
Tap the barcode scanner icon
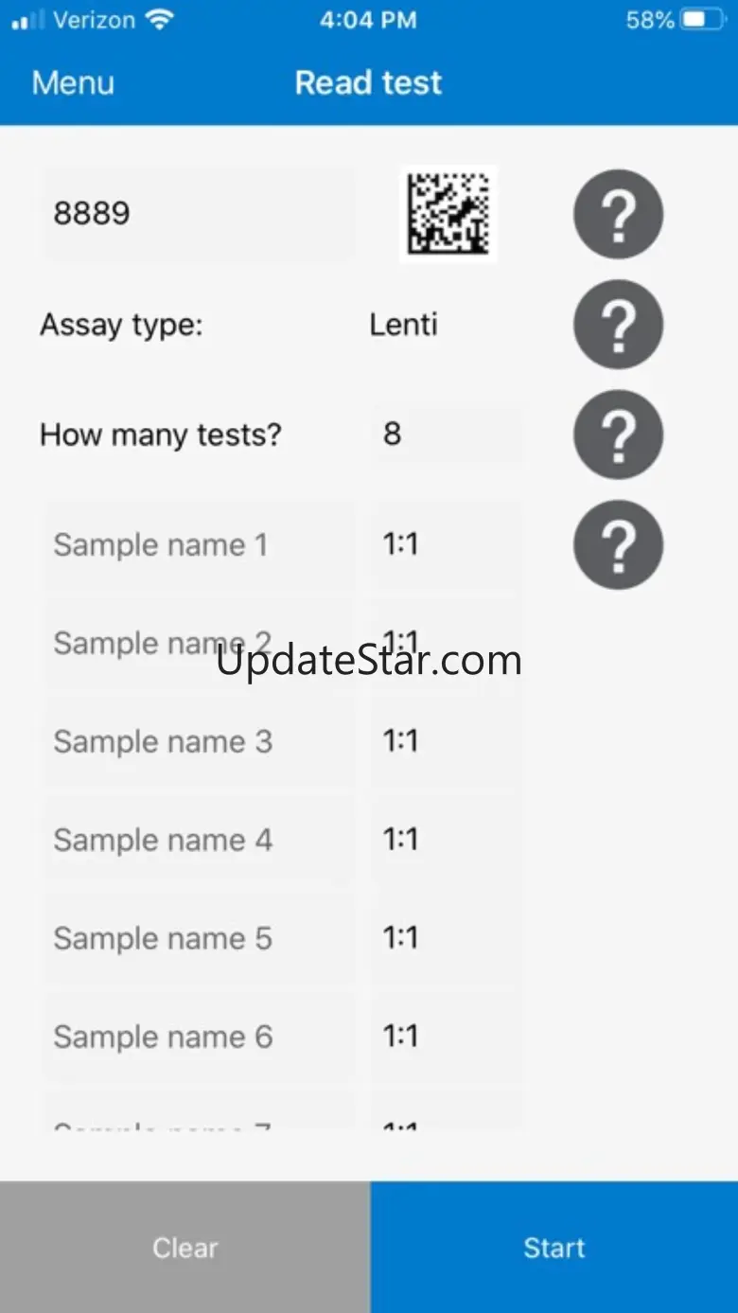[448, 213]
